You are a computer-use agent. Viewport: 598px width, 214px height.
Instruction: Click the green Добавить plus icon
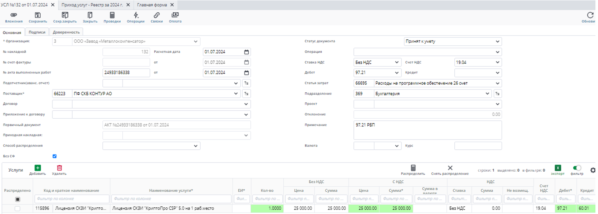pos(38,168)
